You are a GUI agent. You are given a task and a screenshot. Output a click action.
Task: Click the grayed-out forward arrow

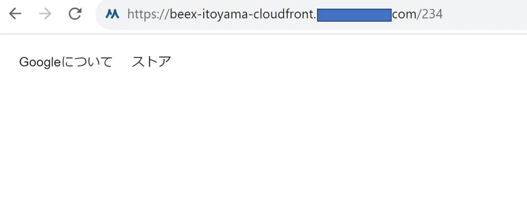tap(45, 14)
